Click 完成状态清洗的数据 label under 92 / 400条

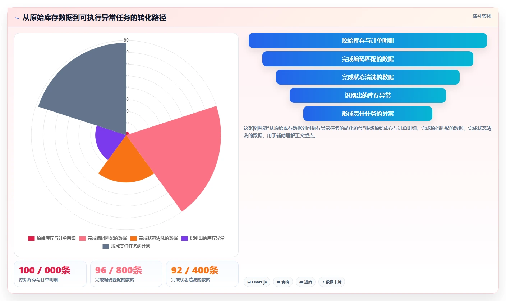point(190,280)
